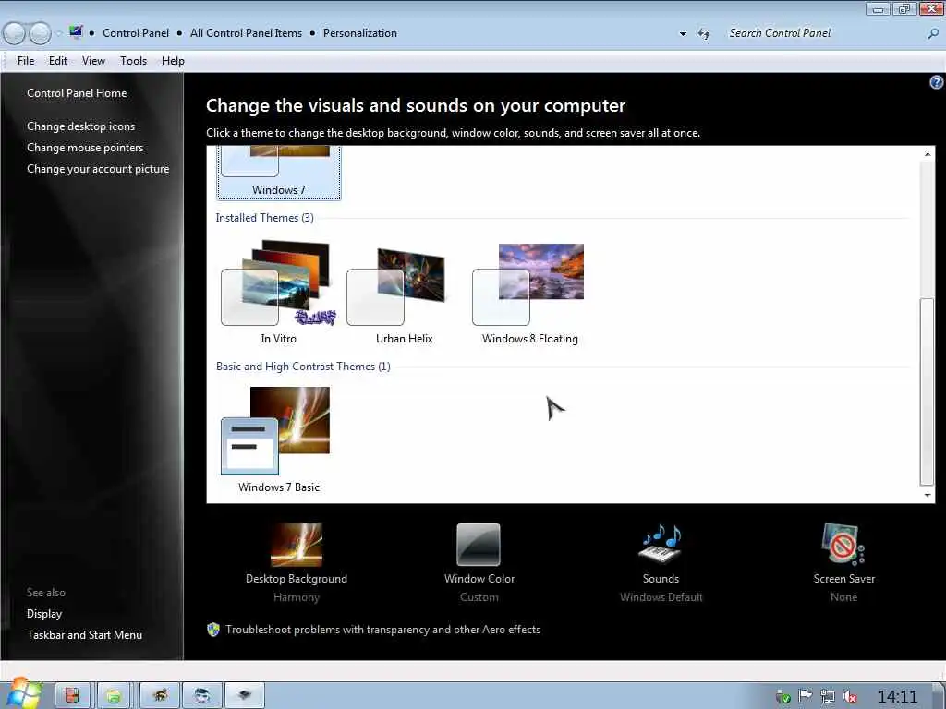Viewport: 946px width, 709px height.
Task: Open the Windows Start orb
Action: [23, 693]
